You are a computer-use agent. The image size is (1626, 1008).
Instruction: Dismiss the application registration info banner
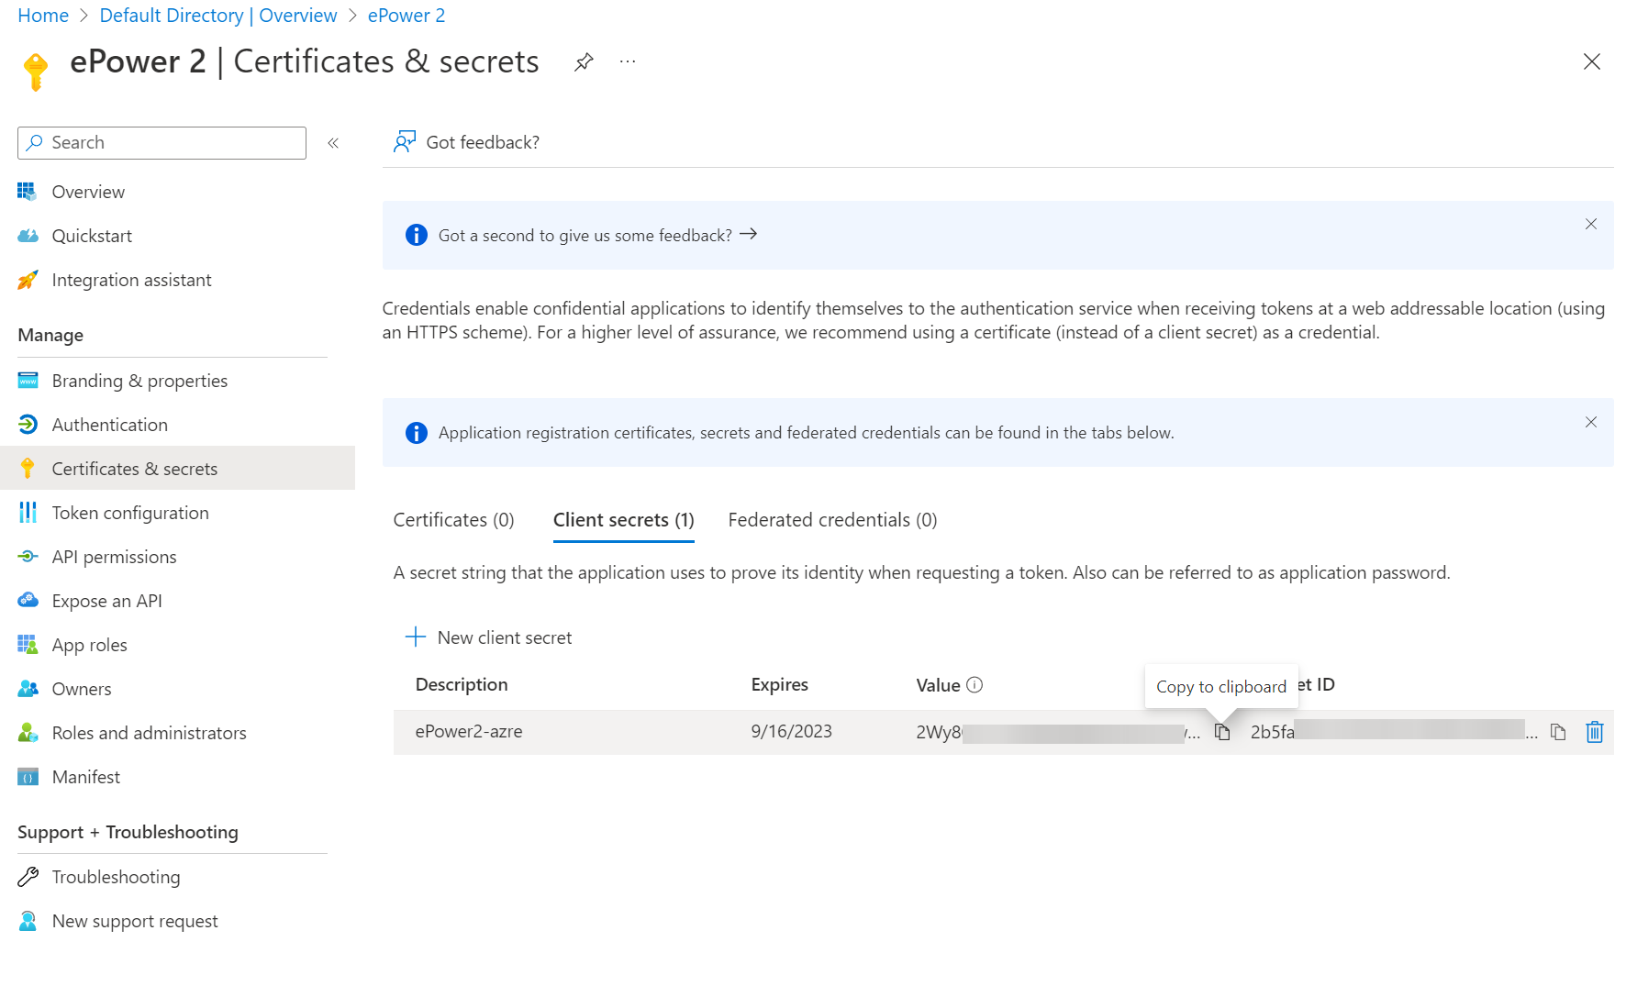[1591, 422]
